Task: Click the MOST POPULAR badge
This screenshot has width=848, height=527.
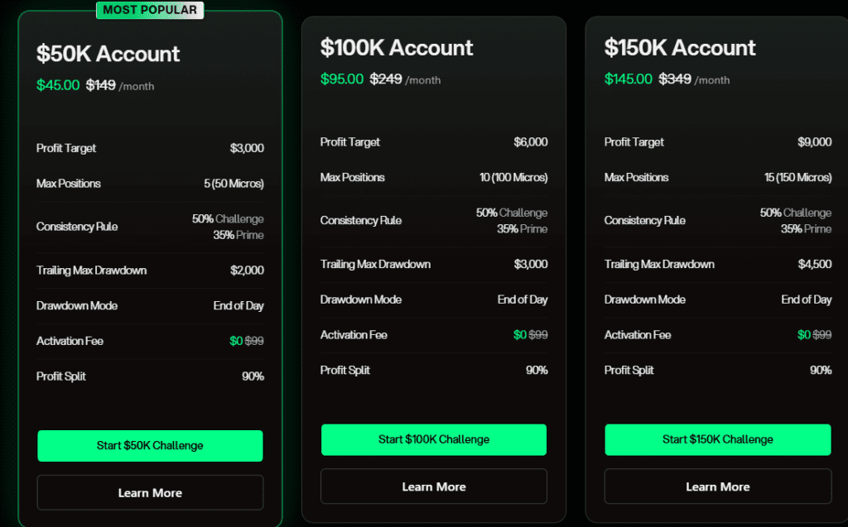Action: click(x=150, y=10)
